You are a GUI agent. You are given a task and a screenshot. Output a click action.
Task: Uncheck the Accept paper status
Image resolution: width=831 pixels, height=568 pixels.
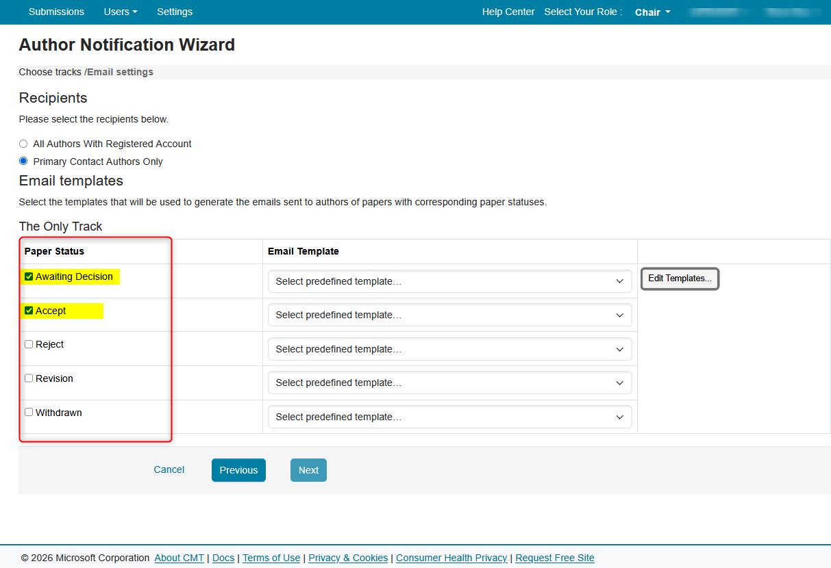[28, 311]
